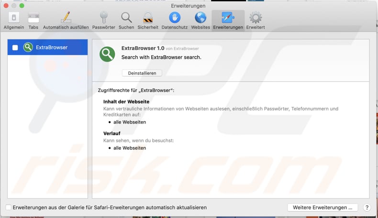Open the Sicherheit lock pane
Image resolution: width=378 pixels, height=218 pixels.
pos(148,21)
